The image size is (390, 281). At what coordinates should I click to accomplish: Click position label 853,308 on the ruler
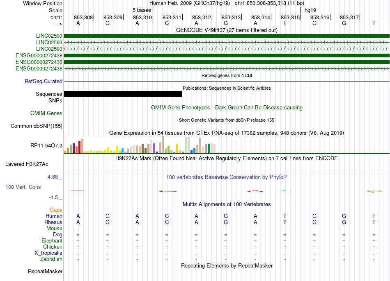coord(83,17)
